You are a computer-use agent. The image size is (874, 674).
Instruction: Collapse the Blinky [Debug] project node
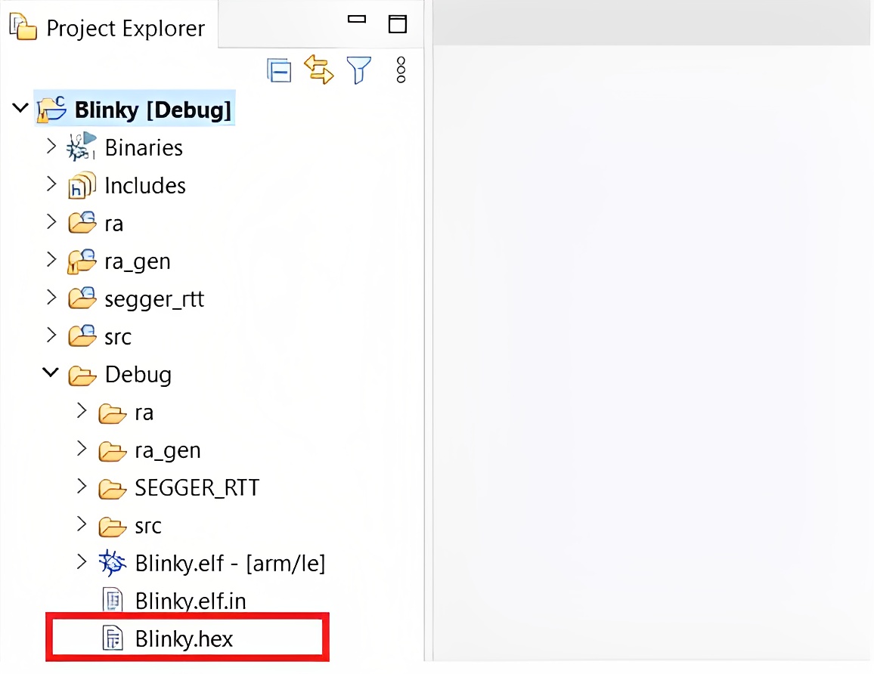(19, 108)
